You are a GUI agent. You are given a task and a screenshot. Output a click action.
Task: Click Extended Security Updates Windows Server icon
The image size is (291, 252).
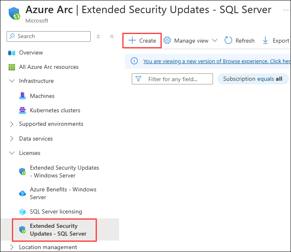[23, 172]
